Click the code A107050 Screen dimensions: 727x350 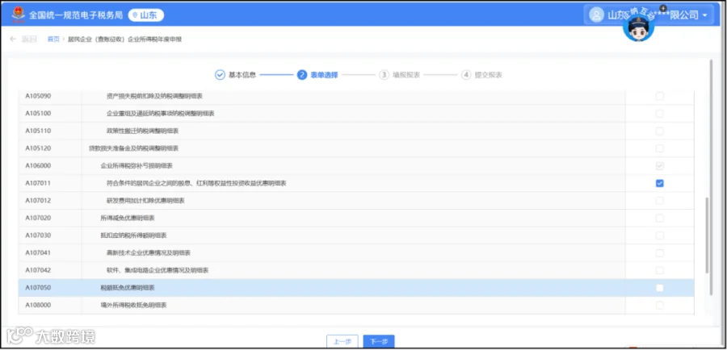point(38,288)
